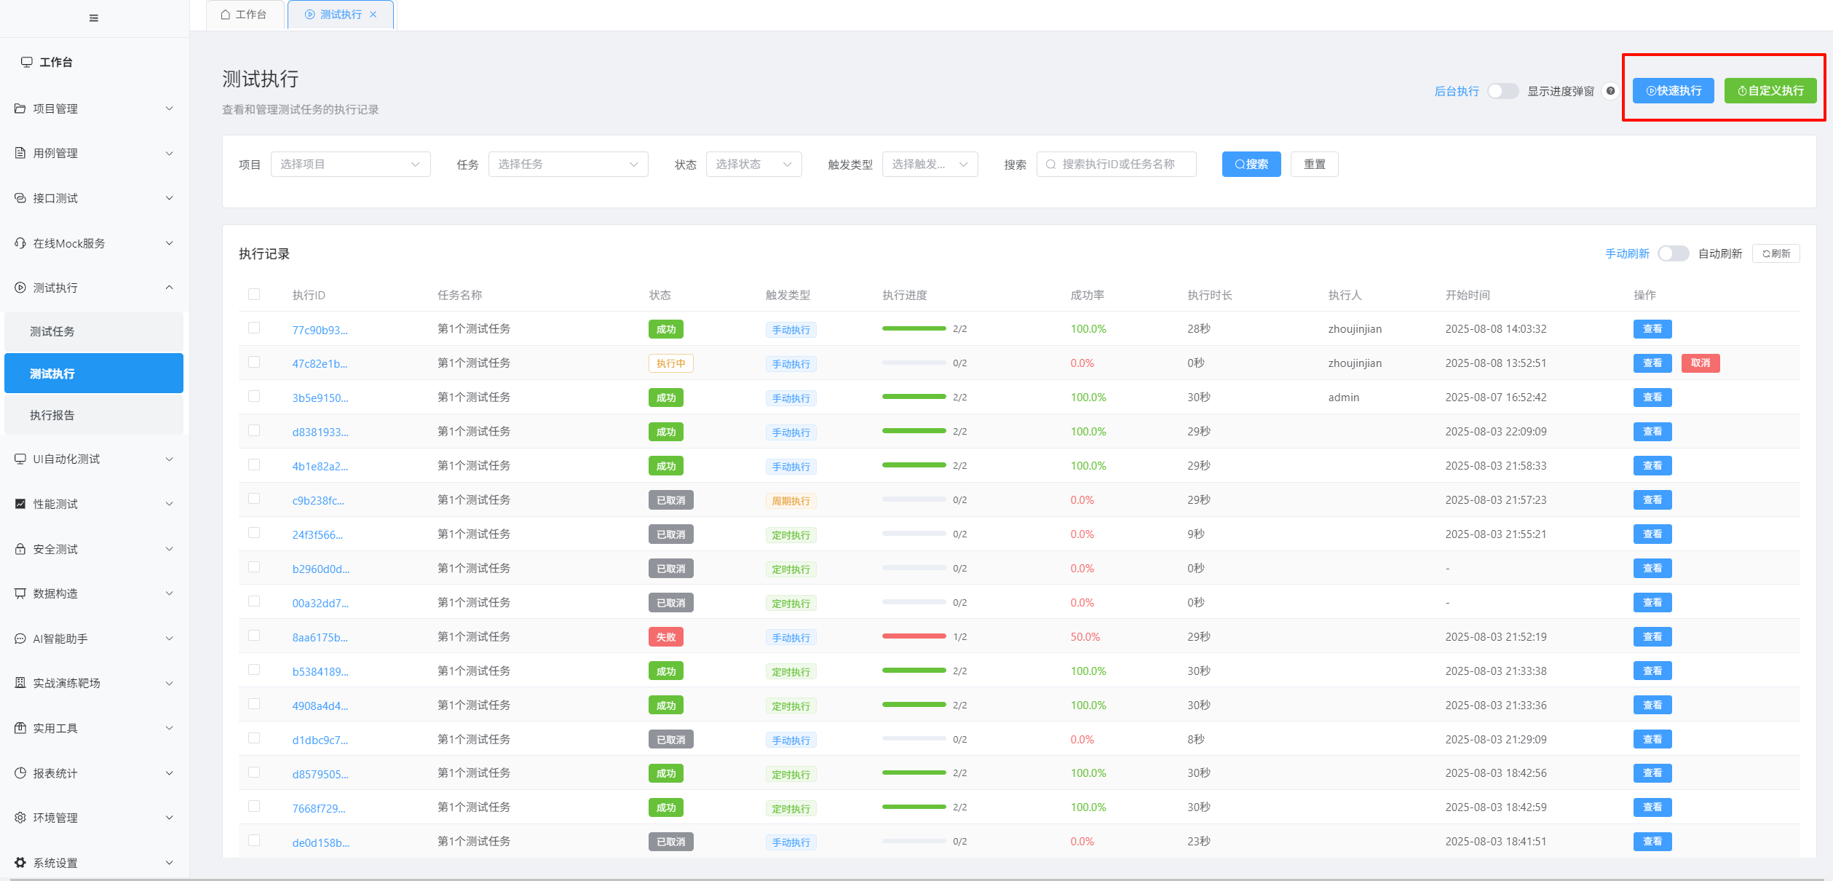Open the 测试任务 submenu item
This screenshot has height=881, width=1833.
[x=94, y=331]
